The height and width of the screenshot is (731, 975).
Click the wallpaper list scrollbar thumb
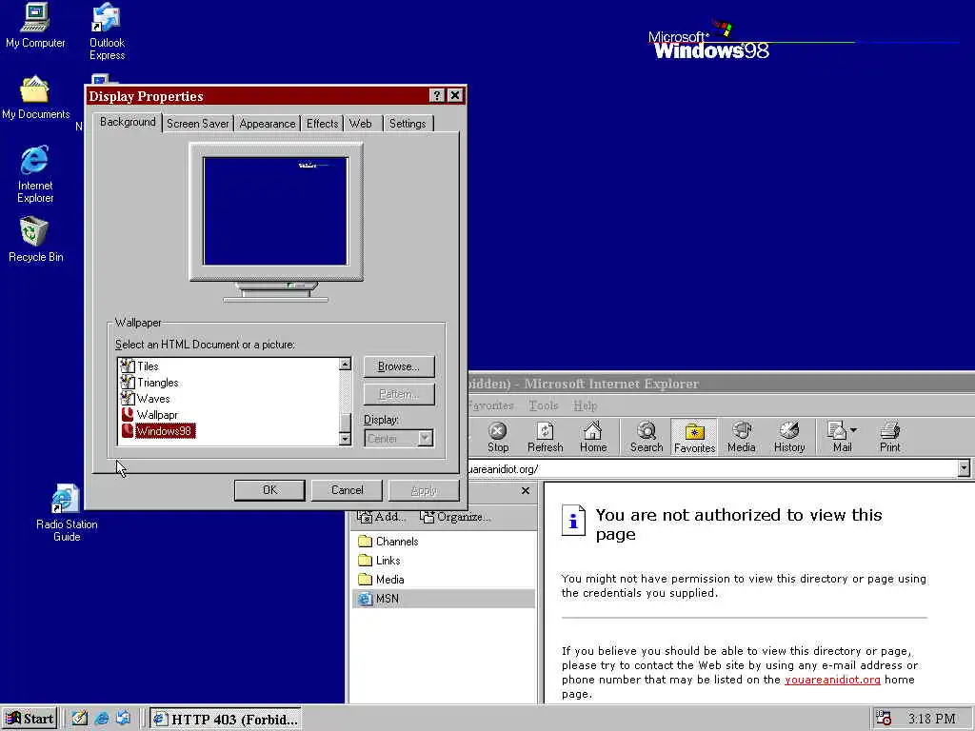(x=345, y=422)
